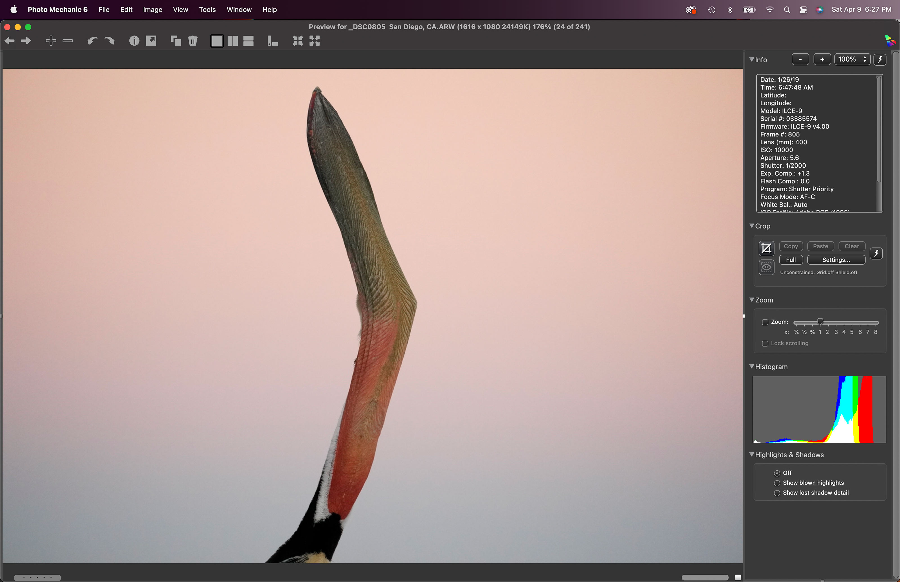Image resolution: width=900 pixels, height=582 pixels.
Task: Click the Info panel vertical scrollbar
Action: point(879,129)
